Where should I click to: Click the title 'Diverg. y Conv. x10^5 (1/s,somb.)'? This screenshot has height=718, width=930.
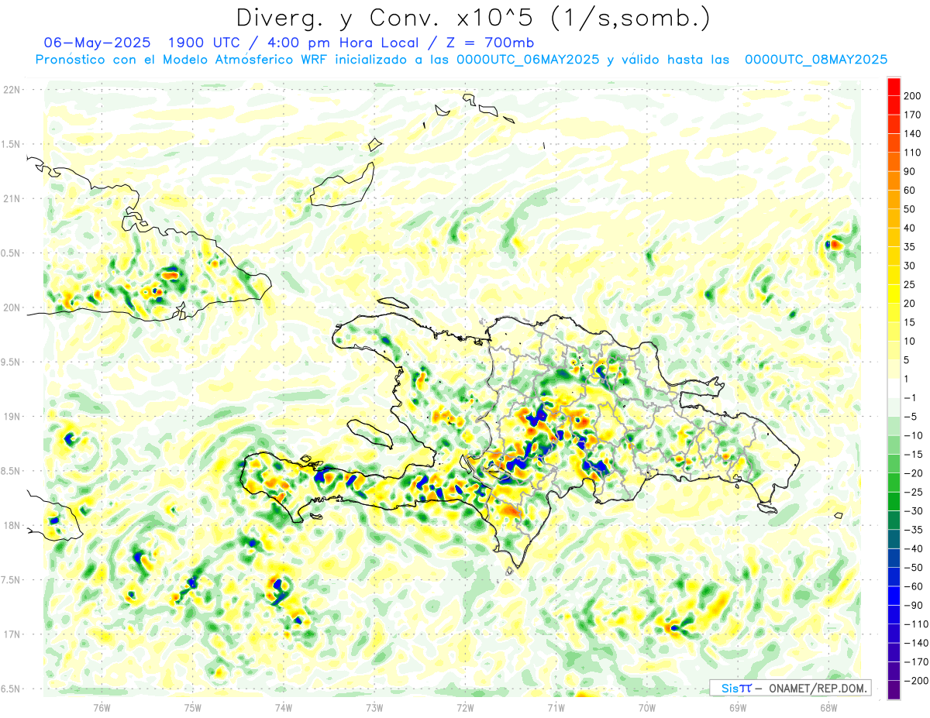pos(472,18)
